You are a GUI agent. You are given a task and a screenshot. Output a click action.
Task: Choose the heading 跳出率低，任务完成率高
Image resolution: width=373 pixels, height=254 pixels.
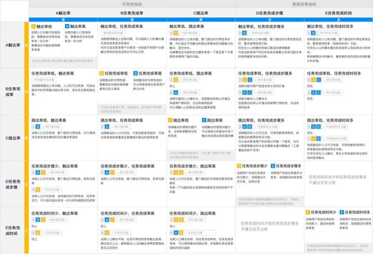click(122, 120)
